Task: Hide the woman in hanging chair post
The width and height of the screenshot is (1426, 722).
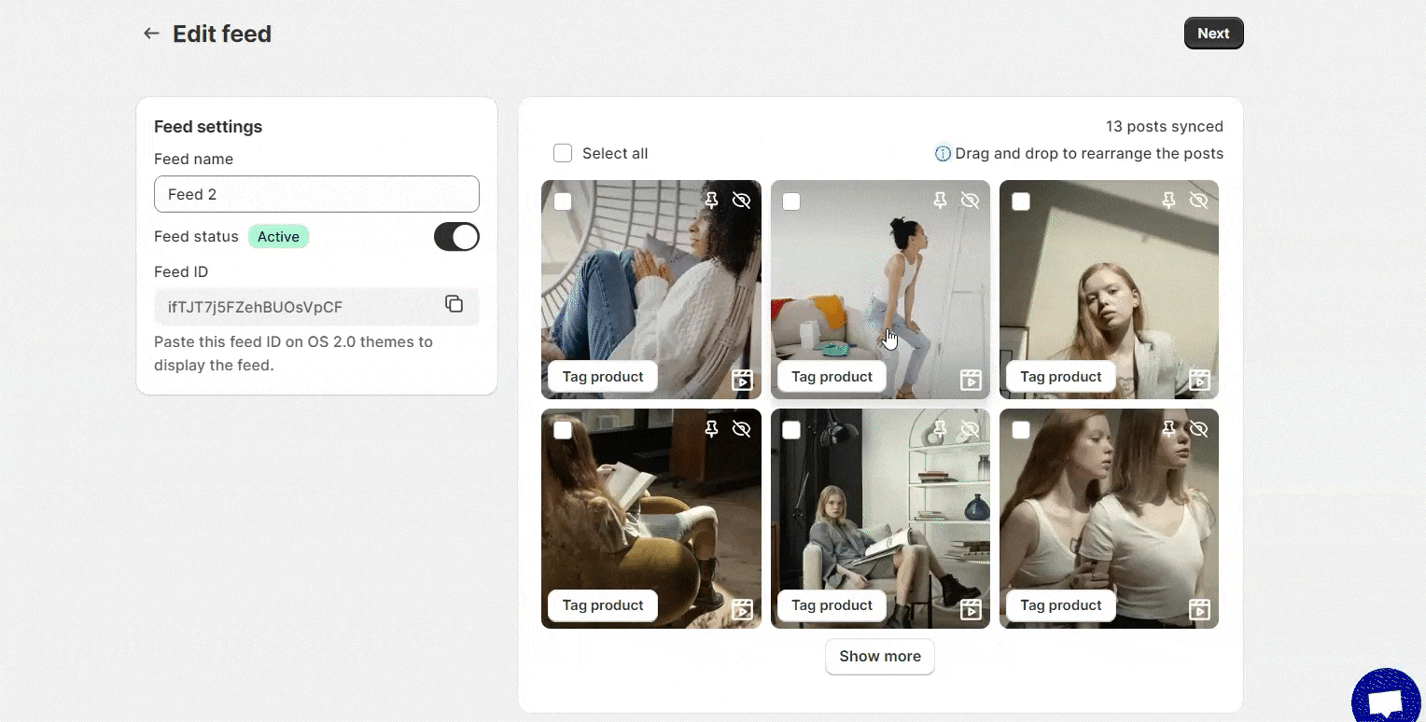Action: pos(742,201)
